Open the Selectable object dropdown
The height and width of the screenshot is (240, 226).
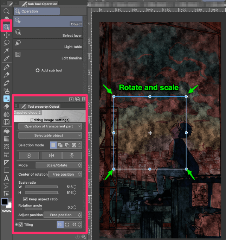pos(50,135)
